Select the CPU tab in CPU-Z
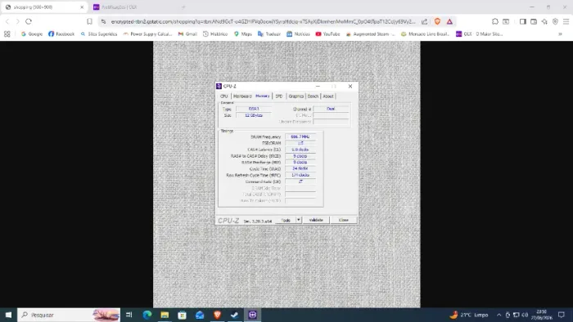The width and height of the screenshot is (573, 322). point(224,96)
